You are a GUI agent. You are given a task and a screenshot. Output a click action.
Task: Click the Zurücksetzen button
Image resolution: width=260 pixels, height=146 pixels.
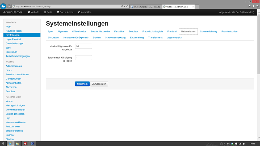pos(99,84)
